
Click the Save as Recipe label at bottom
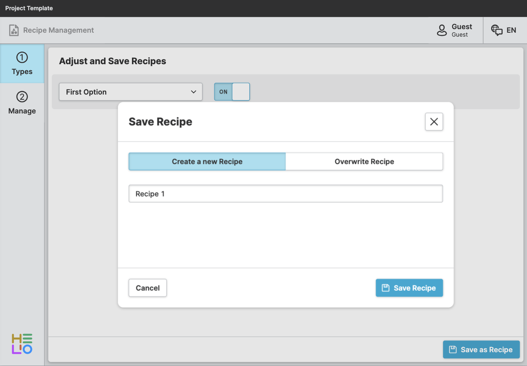(x=486, y=349)
